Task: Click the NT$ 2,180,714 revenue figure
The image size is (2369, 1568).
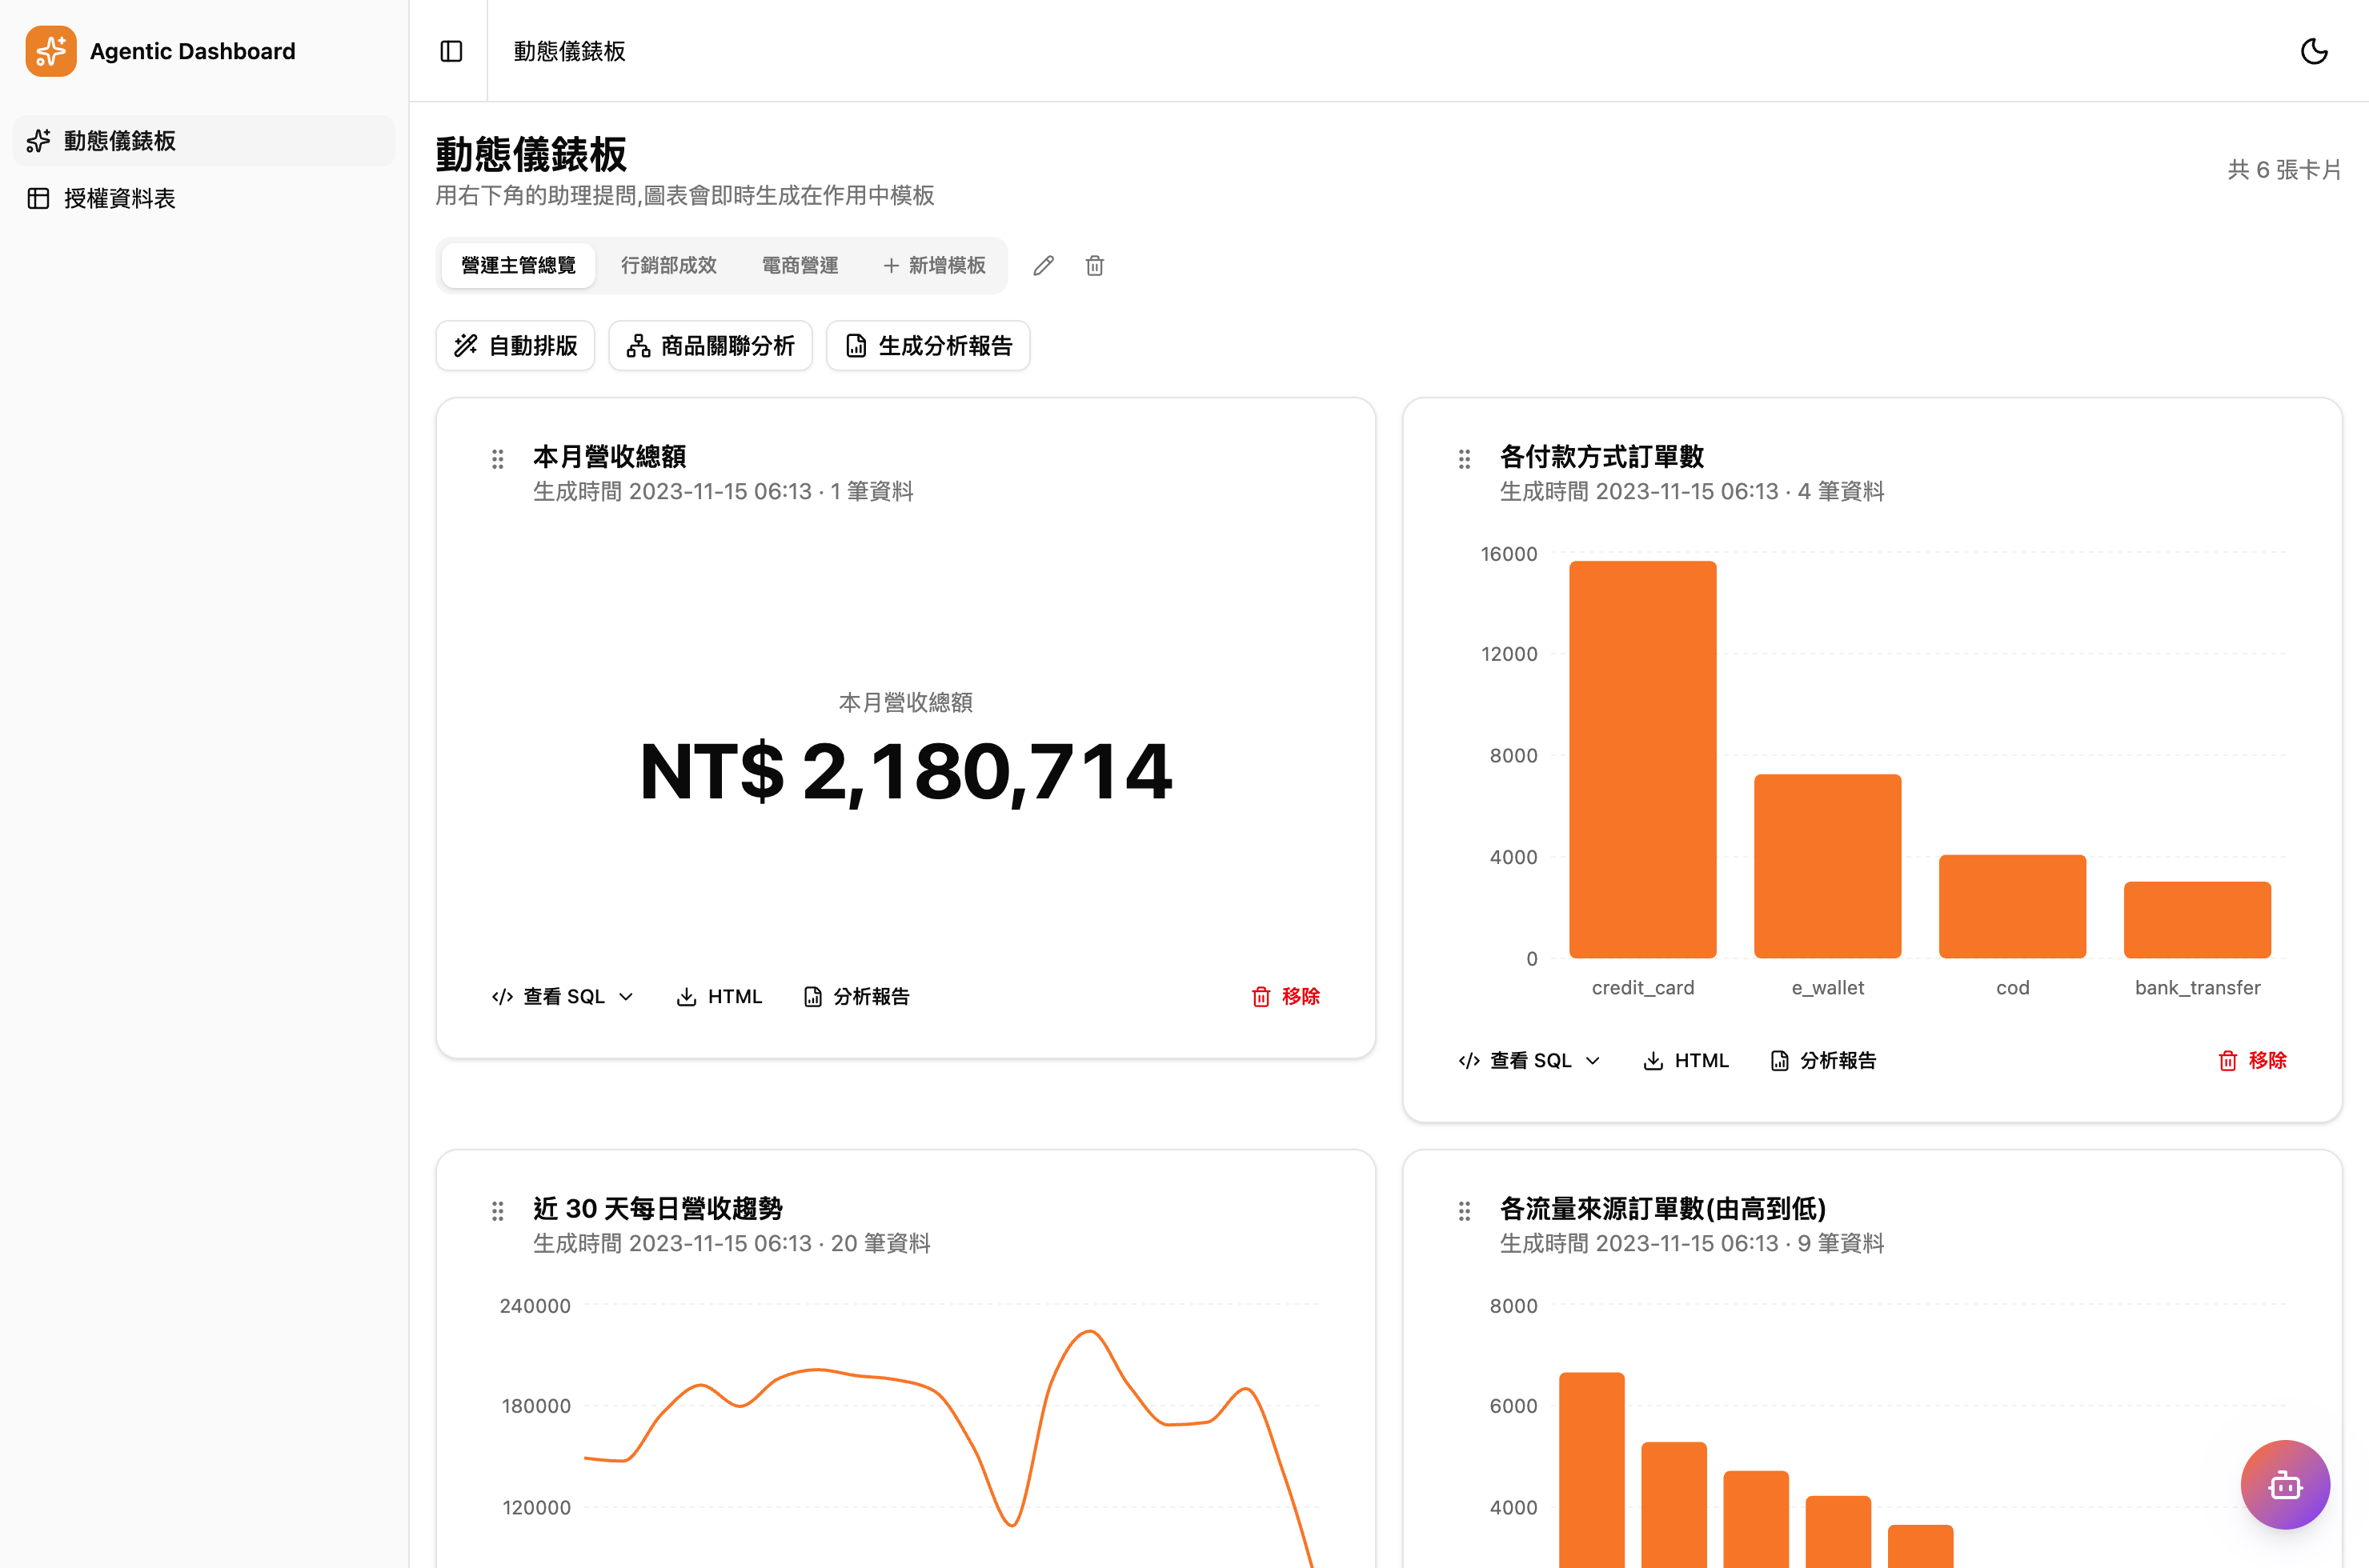Action: pyautogui.click(x=905, y=771)
